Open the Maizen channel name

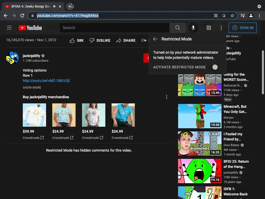(229, 118)
